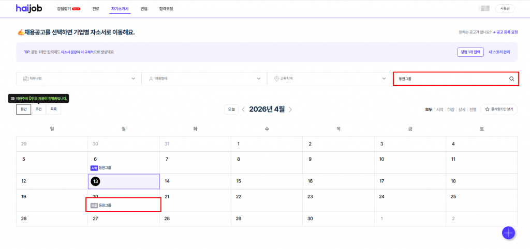Screen dimensions: 530x249
Task: Click the search magnifier icon
Action: pos(511,79)
